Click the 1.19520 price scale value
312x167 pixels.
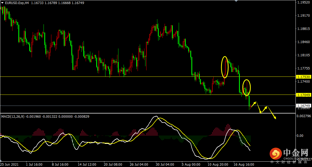click(x=303, y=2)
